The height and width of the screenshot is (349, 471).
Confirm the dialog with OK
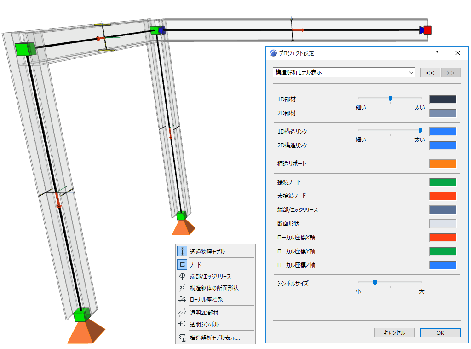pyautogui.click(x=440, y=332)
